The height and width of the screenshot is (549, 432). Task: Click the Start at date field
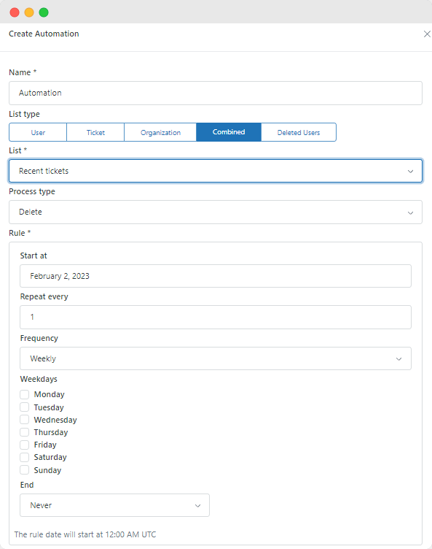(216, 276)
